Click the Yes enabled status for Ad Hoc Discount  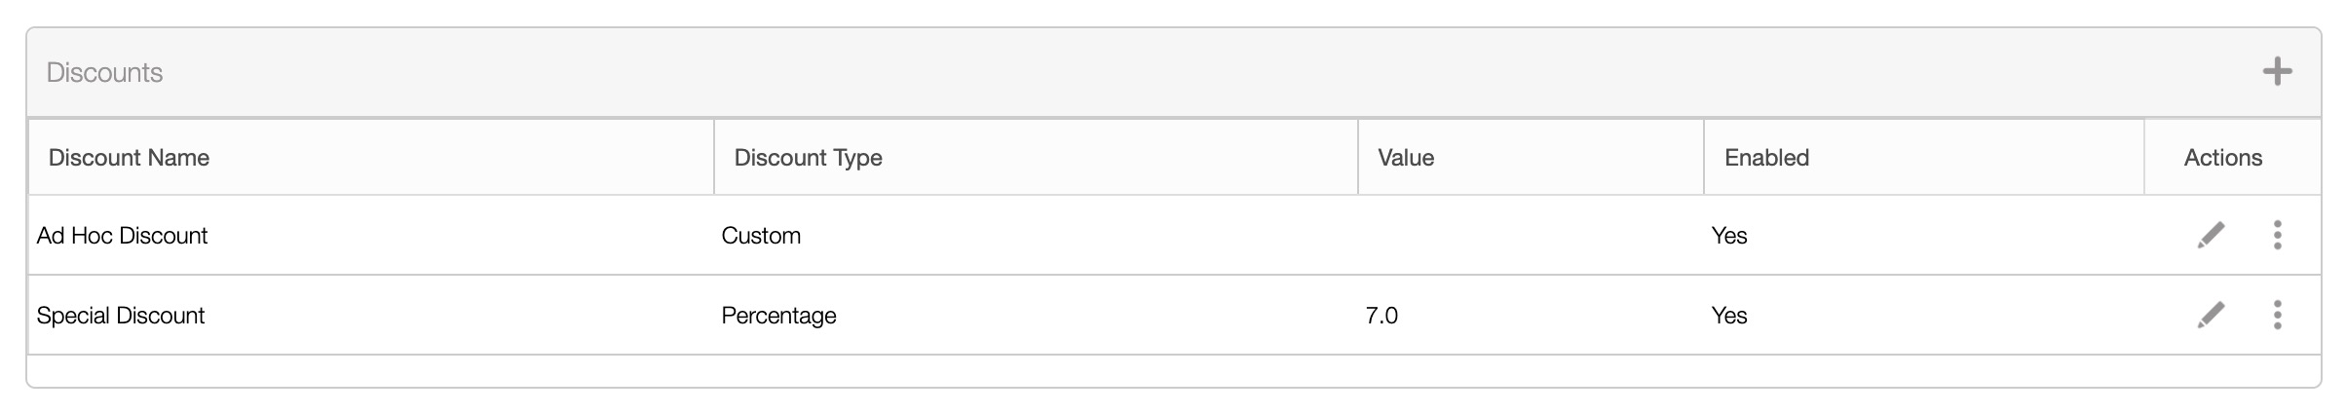1729,236
